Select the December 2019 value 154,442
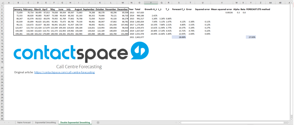294x125 pixels. [123, 31]
